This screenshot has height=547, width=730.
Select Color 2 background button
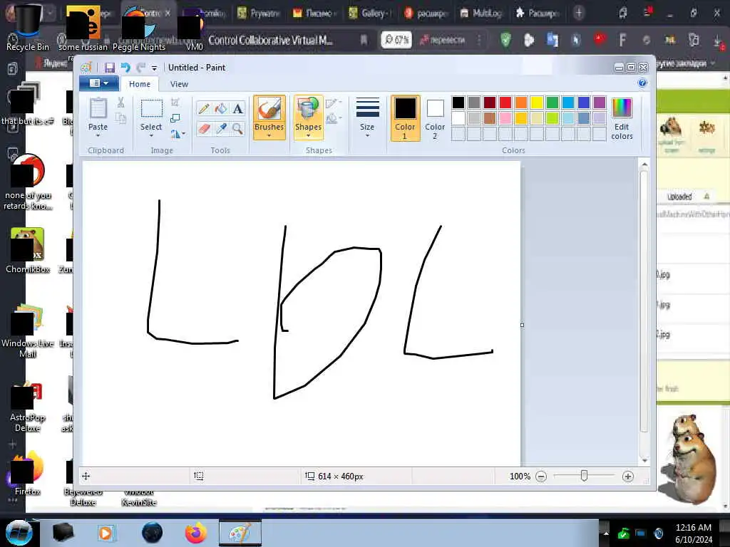point(435,118)
